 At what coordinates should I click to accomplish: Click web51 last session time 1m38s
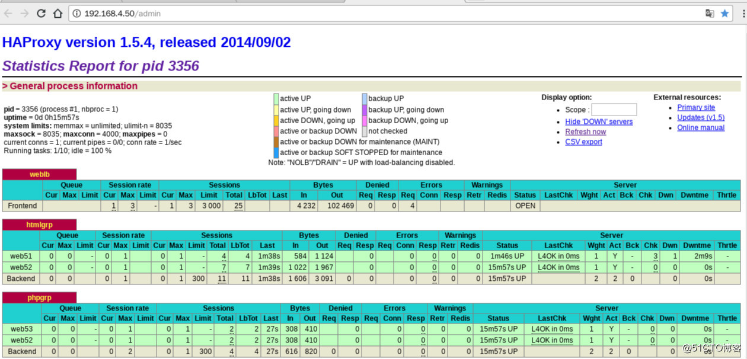pos(269,256)
